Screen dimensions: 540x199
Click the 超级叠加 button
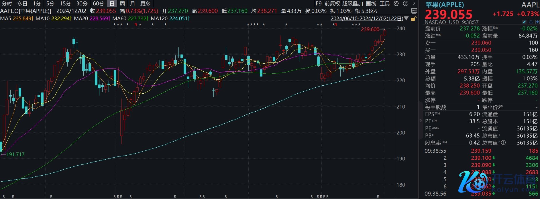352,4
